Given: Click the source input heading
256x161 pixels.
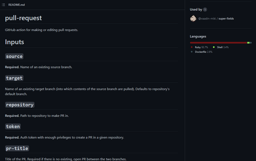Looking at the screenshot, I should pos(14,56).
